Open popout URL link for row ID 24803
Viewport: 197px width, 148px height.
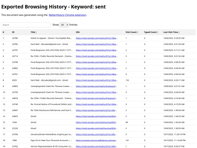(x=96, y=86)
